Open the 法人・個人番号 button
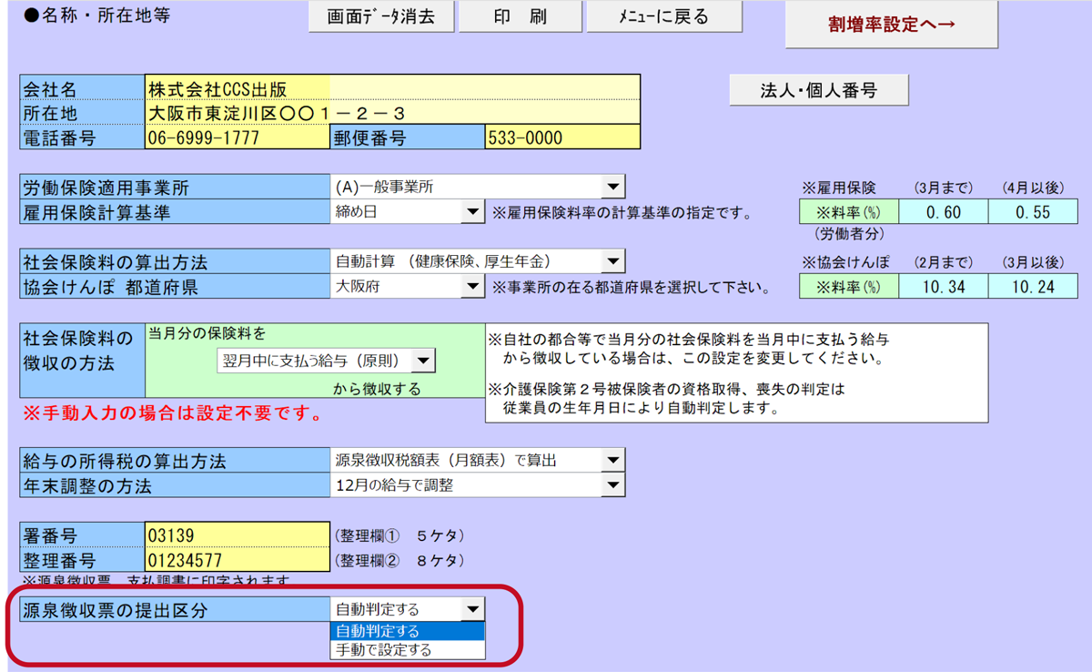This screenshot has height=672, width=1092. coord(818,90)
